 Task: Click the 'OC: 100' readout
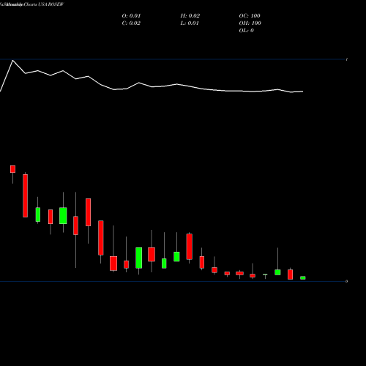point(250,16)
